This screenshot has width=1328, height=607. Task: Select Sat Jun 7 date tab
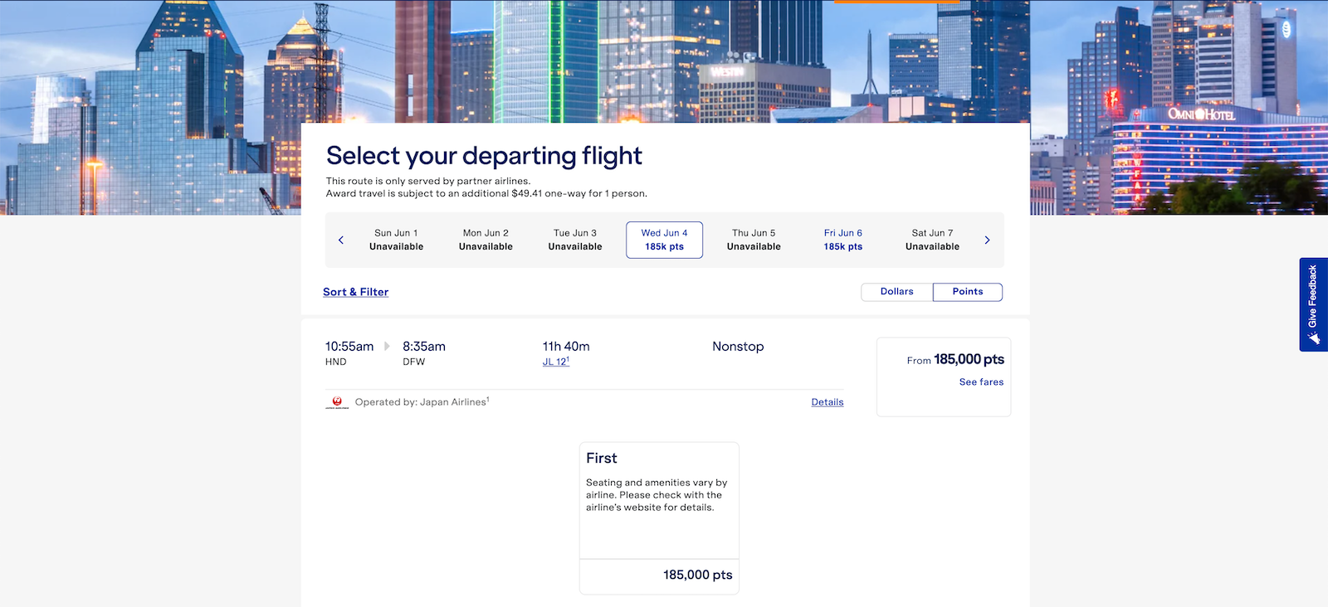coord(932,240)
